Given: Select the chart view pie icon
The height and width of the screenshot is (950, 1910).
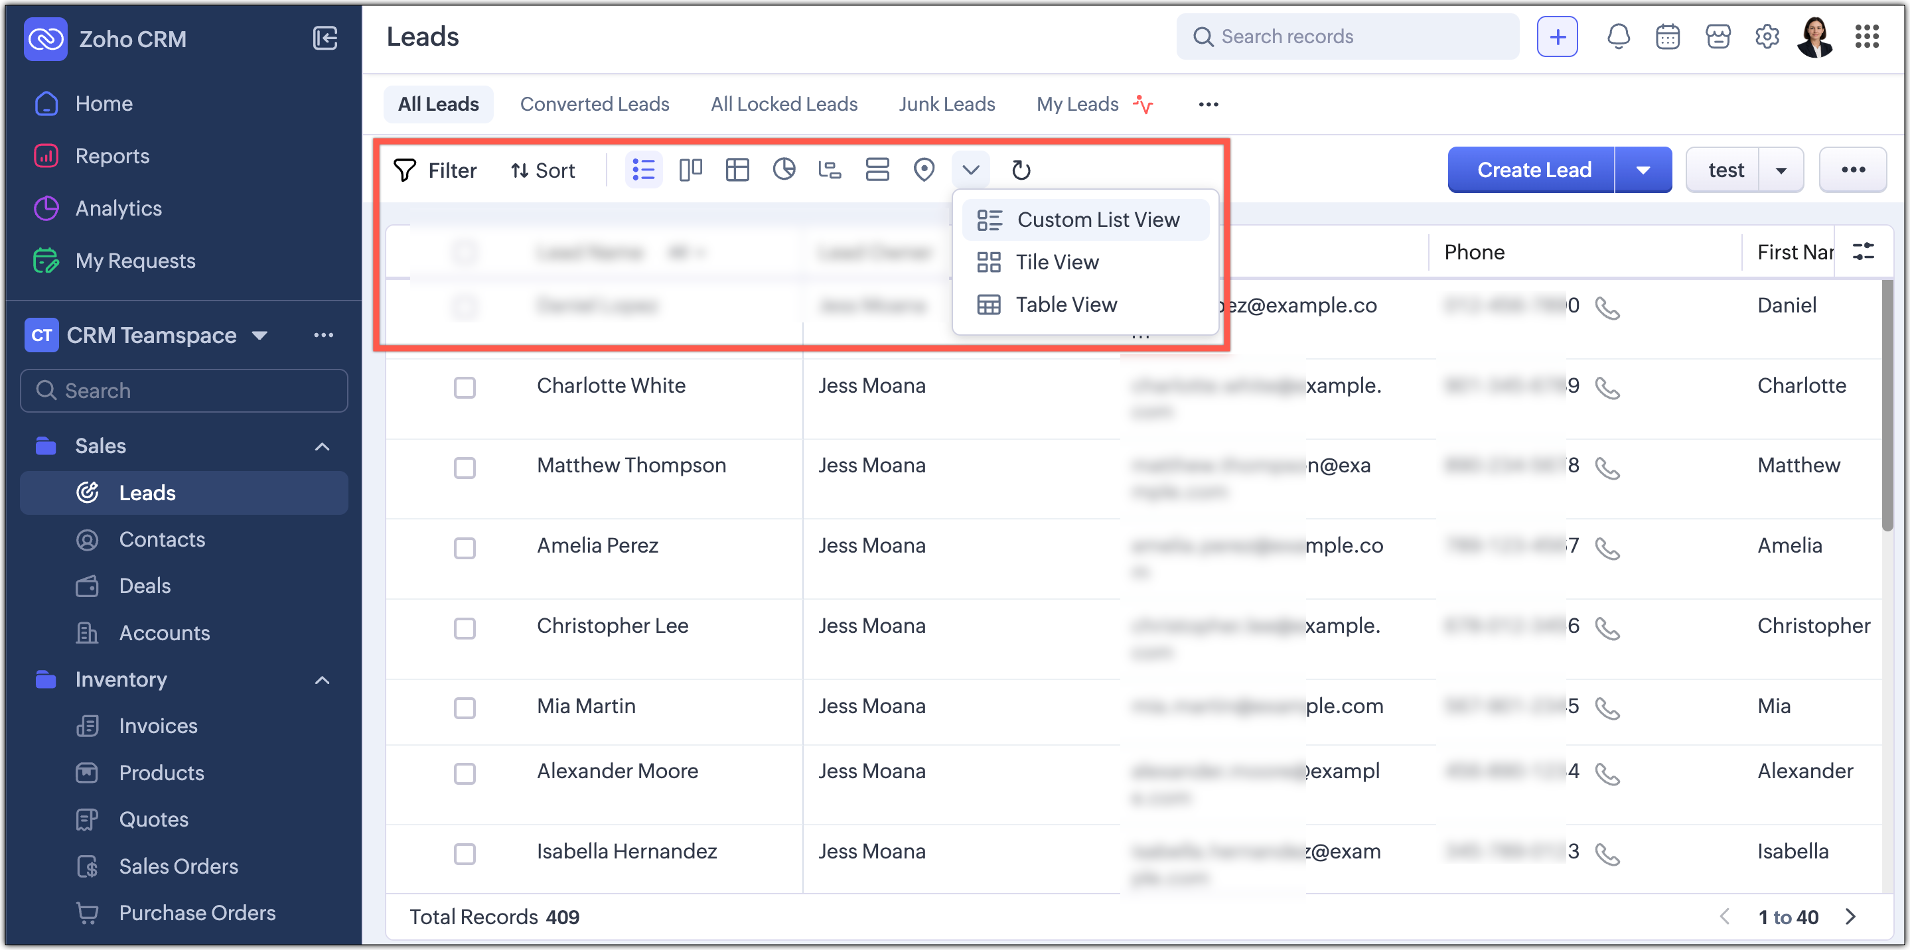Looking at the screenshot, I should 784,170.
